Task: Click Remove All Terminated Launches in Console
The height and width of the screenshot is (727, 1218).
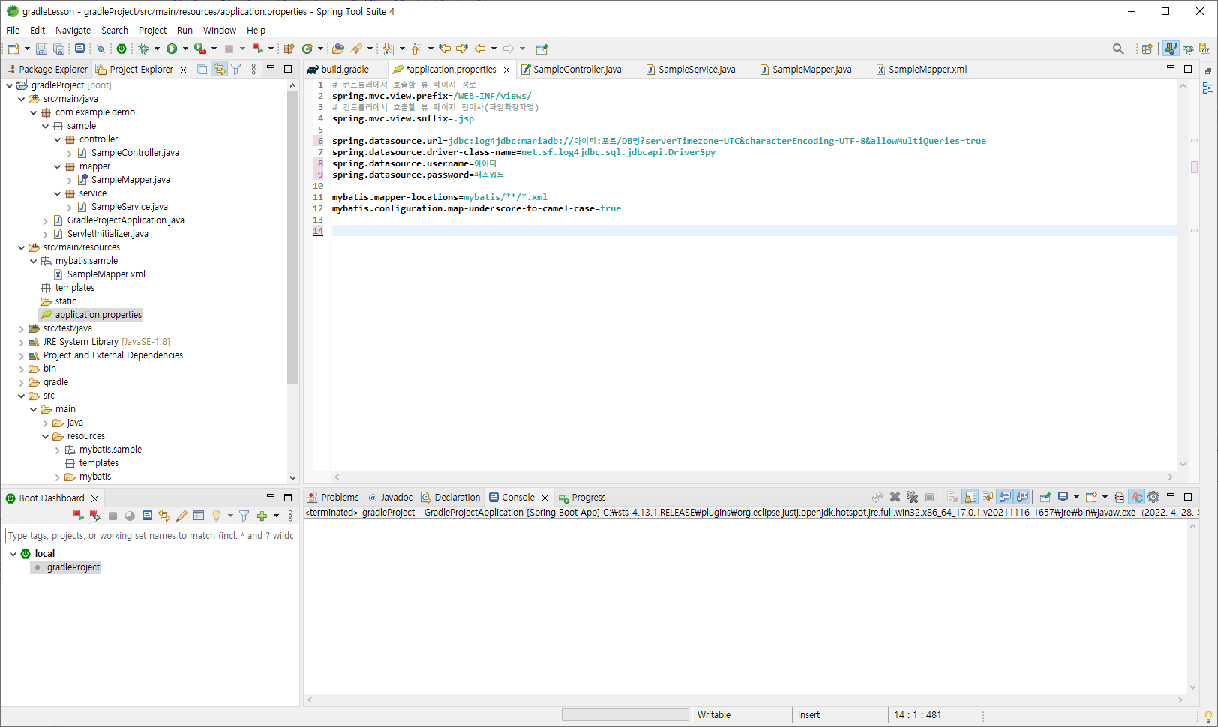Action: tap(912, 497)
